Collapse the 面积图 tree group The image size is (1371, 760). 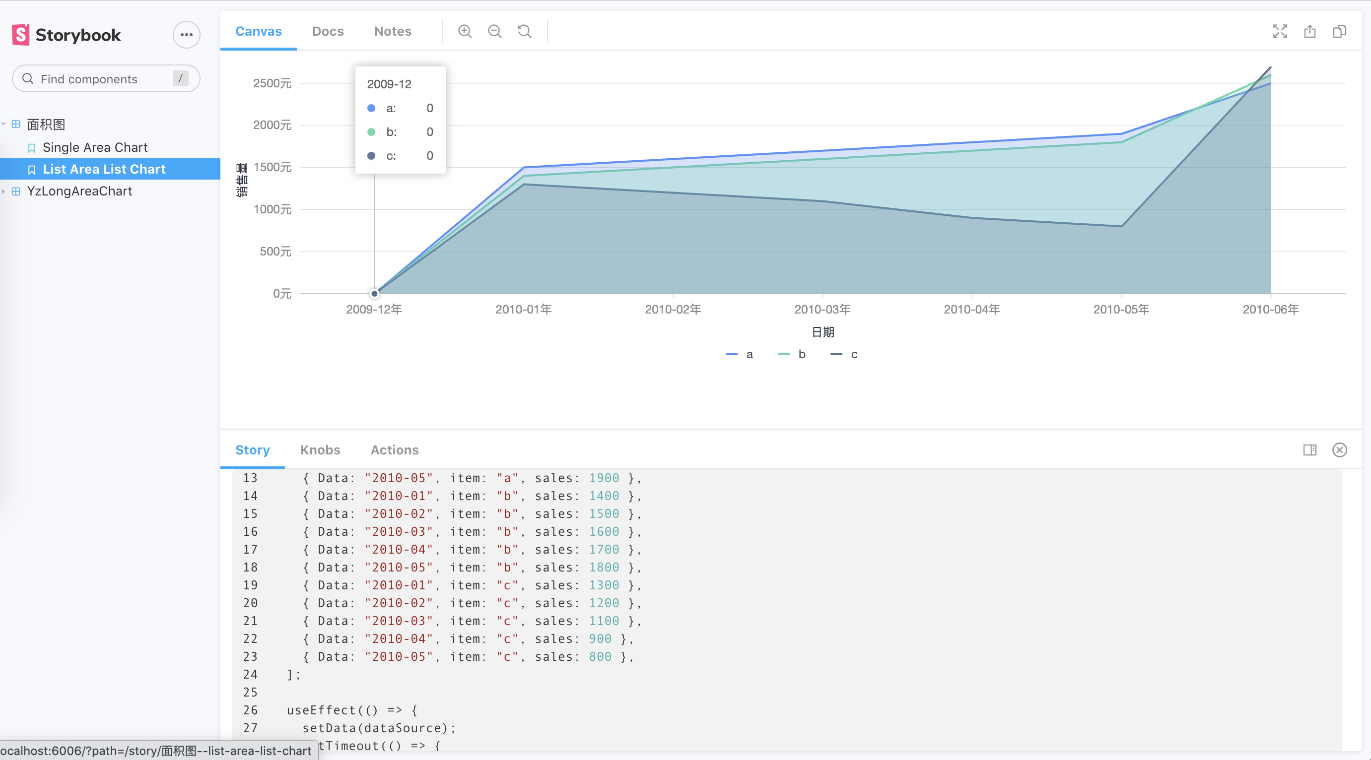(x=46, y=125)
